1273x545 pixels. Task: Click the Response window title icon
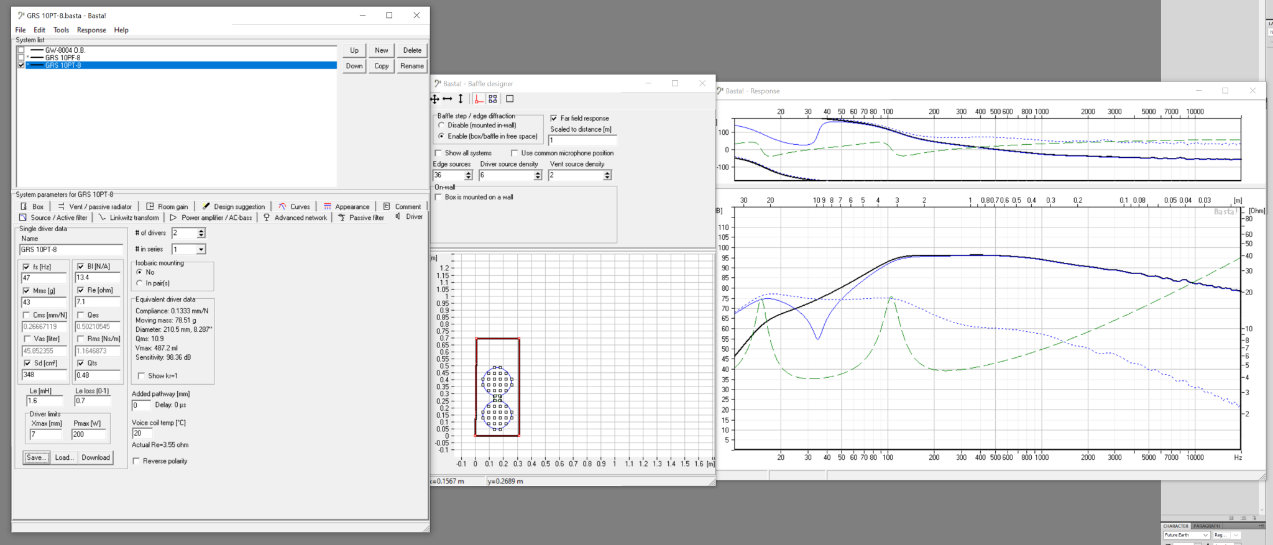tap(720, 91)
